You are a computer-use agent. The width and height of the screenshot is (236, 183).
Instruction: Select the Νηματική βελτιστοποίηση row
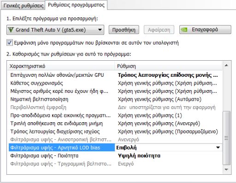coord(115,99)
